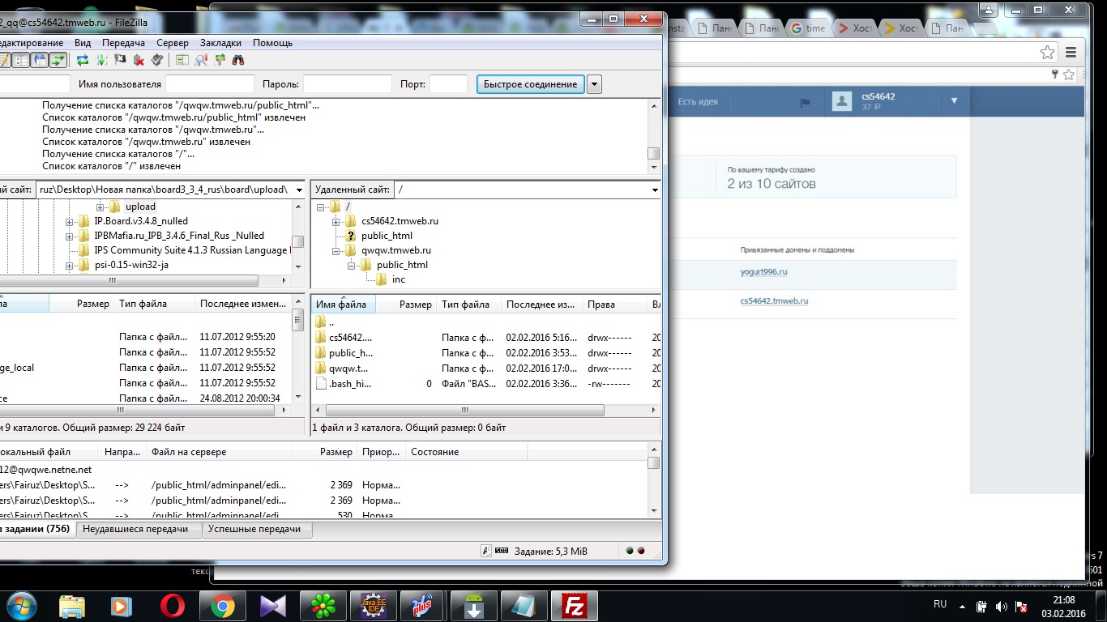Screen dimensions: 1107x622
Task: Click the volume icon in system tray
Action: pos(1001,606)
